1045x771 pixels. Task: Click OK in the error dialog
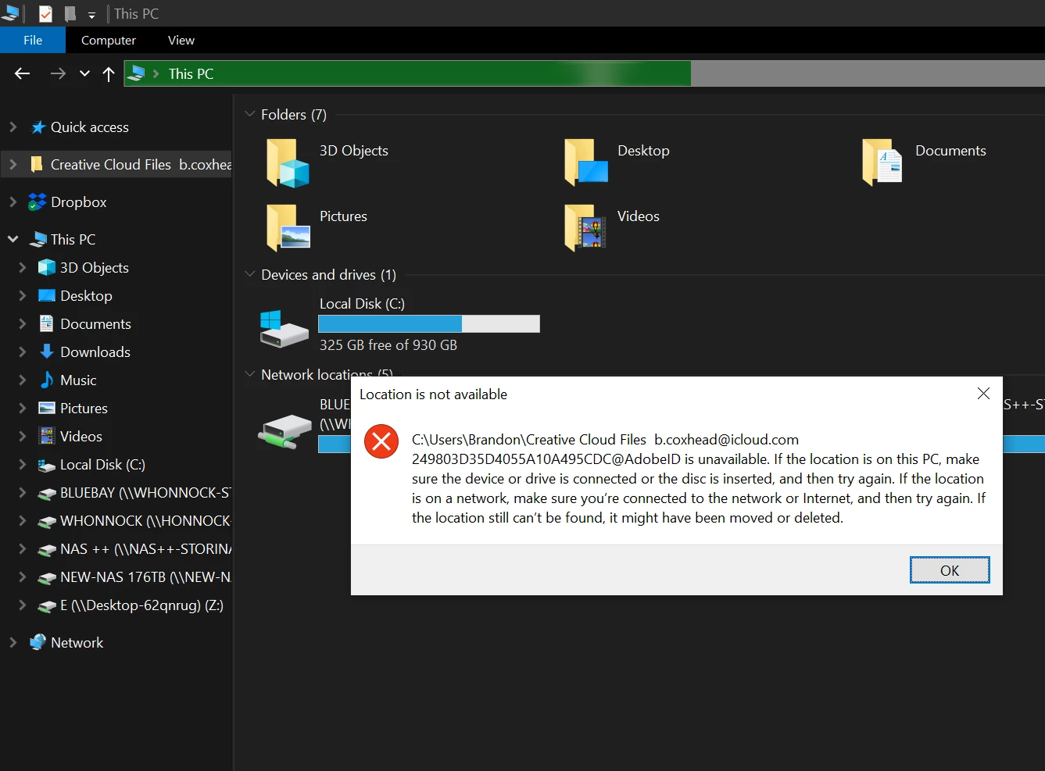[x=950, y=570]
